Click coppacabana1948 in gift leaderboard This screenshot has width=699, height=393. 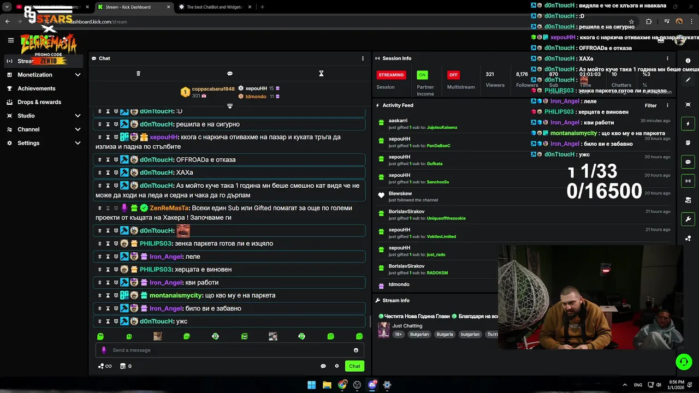tap(213, 89)
